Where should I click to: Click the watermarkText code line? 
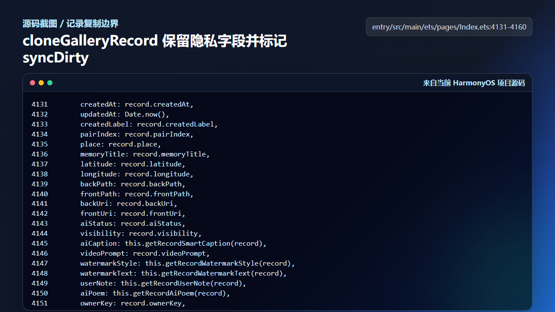pos(184,273)
